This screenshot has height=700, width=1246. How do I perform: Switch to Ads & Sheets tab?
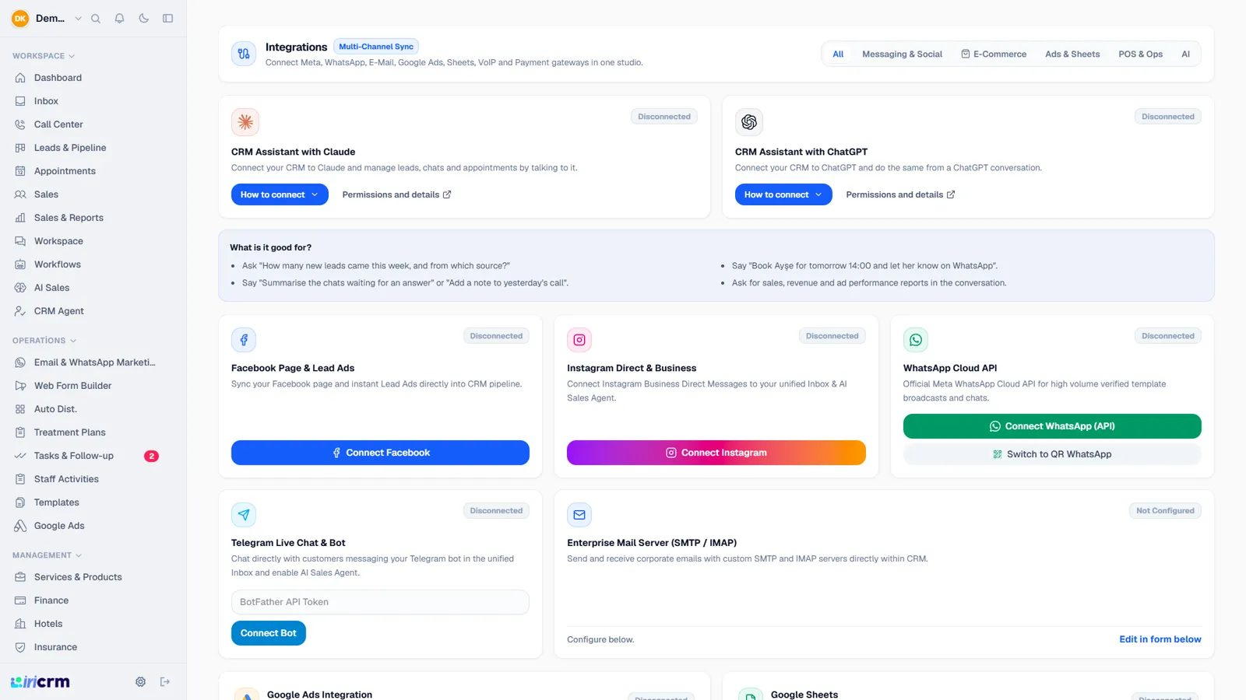[1072, 54]
